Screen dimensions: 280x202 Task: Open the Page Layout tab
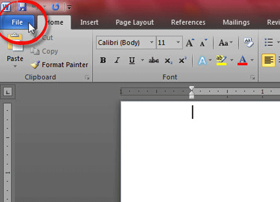(x=135, y=22)
